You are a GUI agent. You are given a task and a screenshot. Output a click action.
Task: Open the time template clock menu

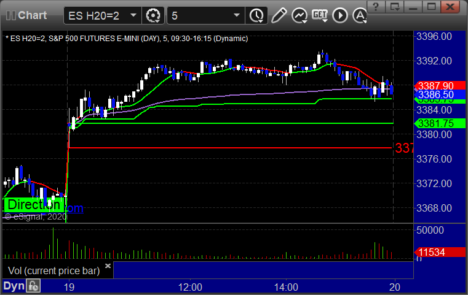point(256,15)
